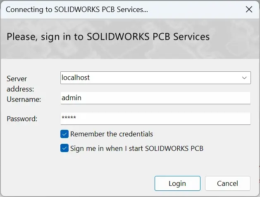Place cursor on the 'admin' username text
This screenshot has height=197, width=260.
tap(72, 98)
